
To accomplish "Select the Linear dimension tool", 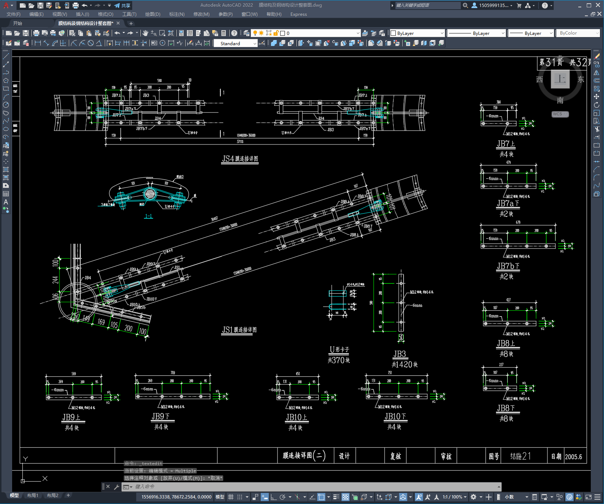I will (x=38, y=43).
